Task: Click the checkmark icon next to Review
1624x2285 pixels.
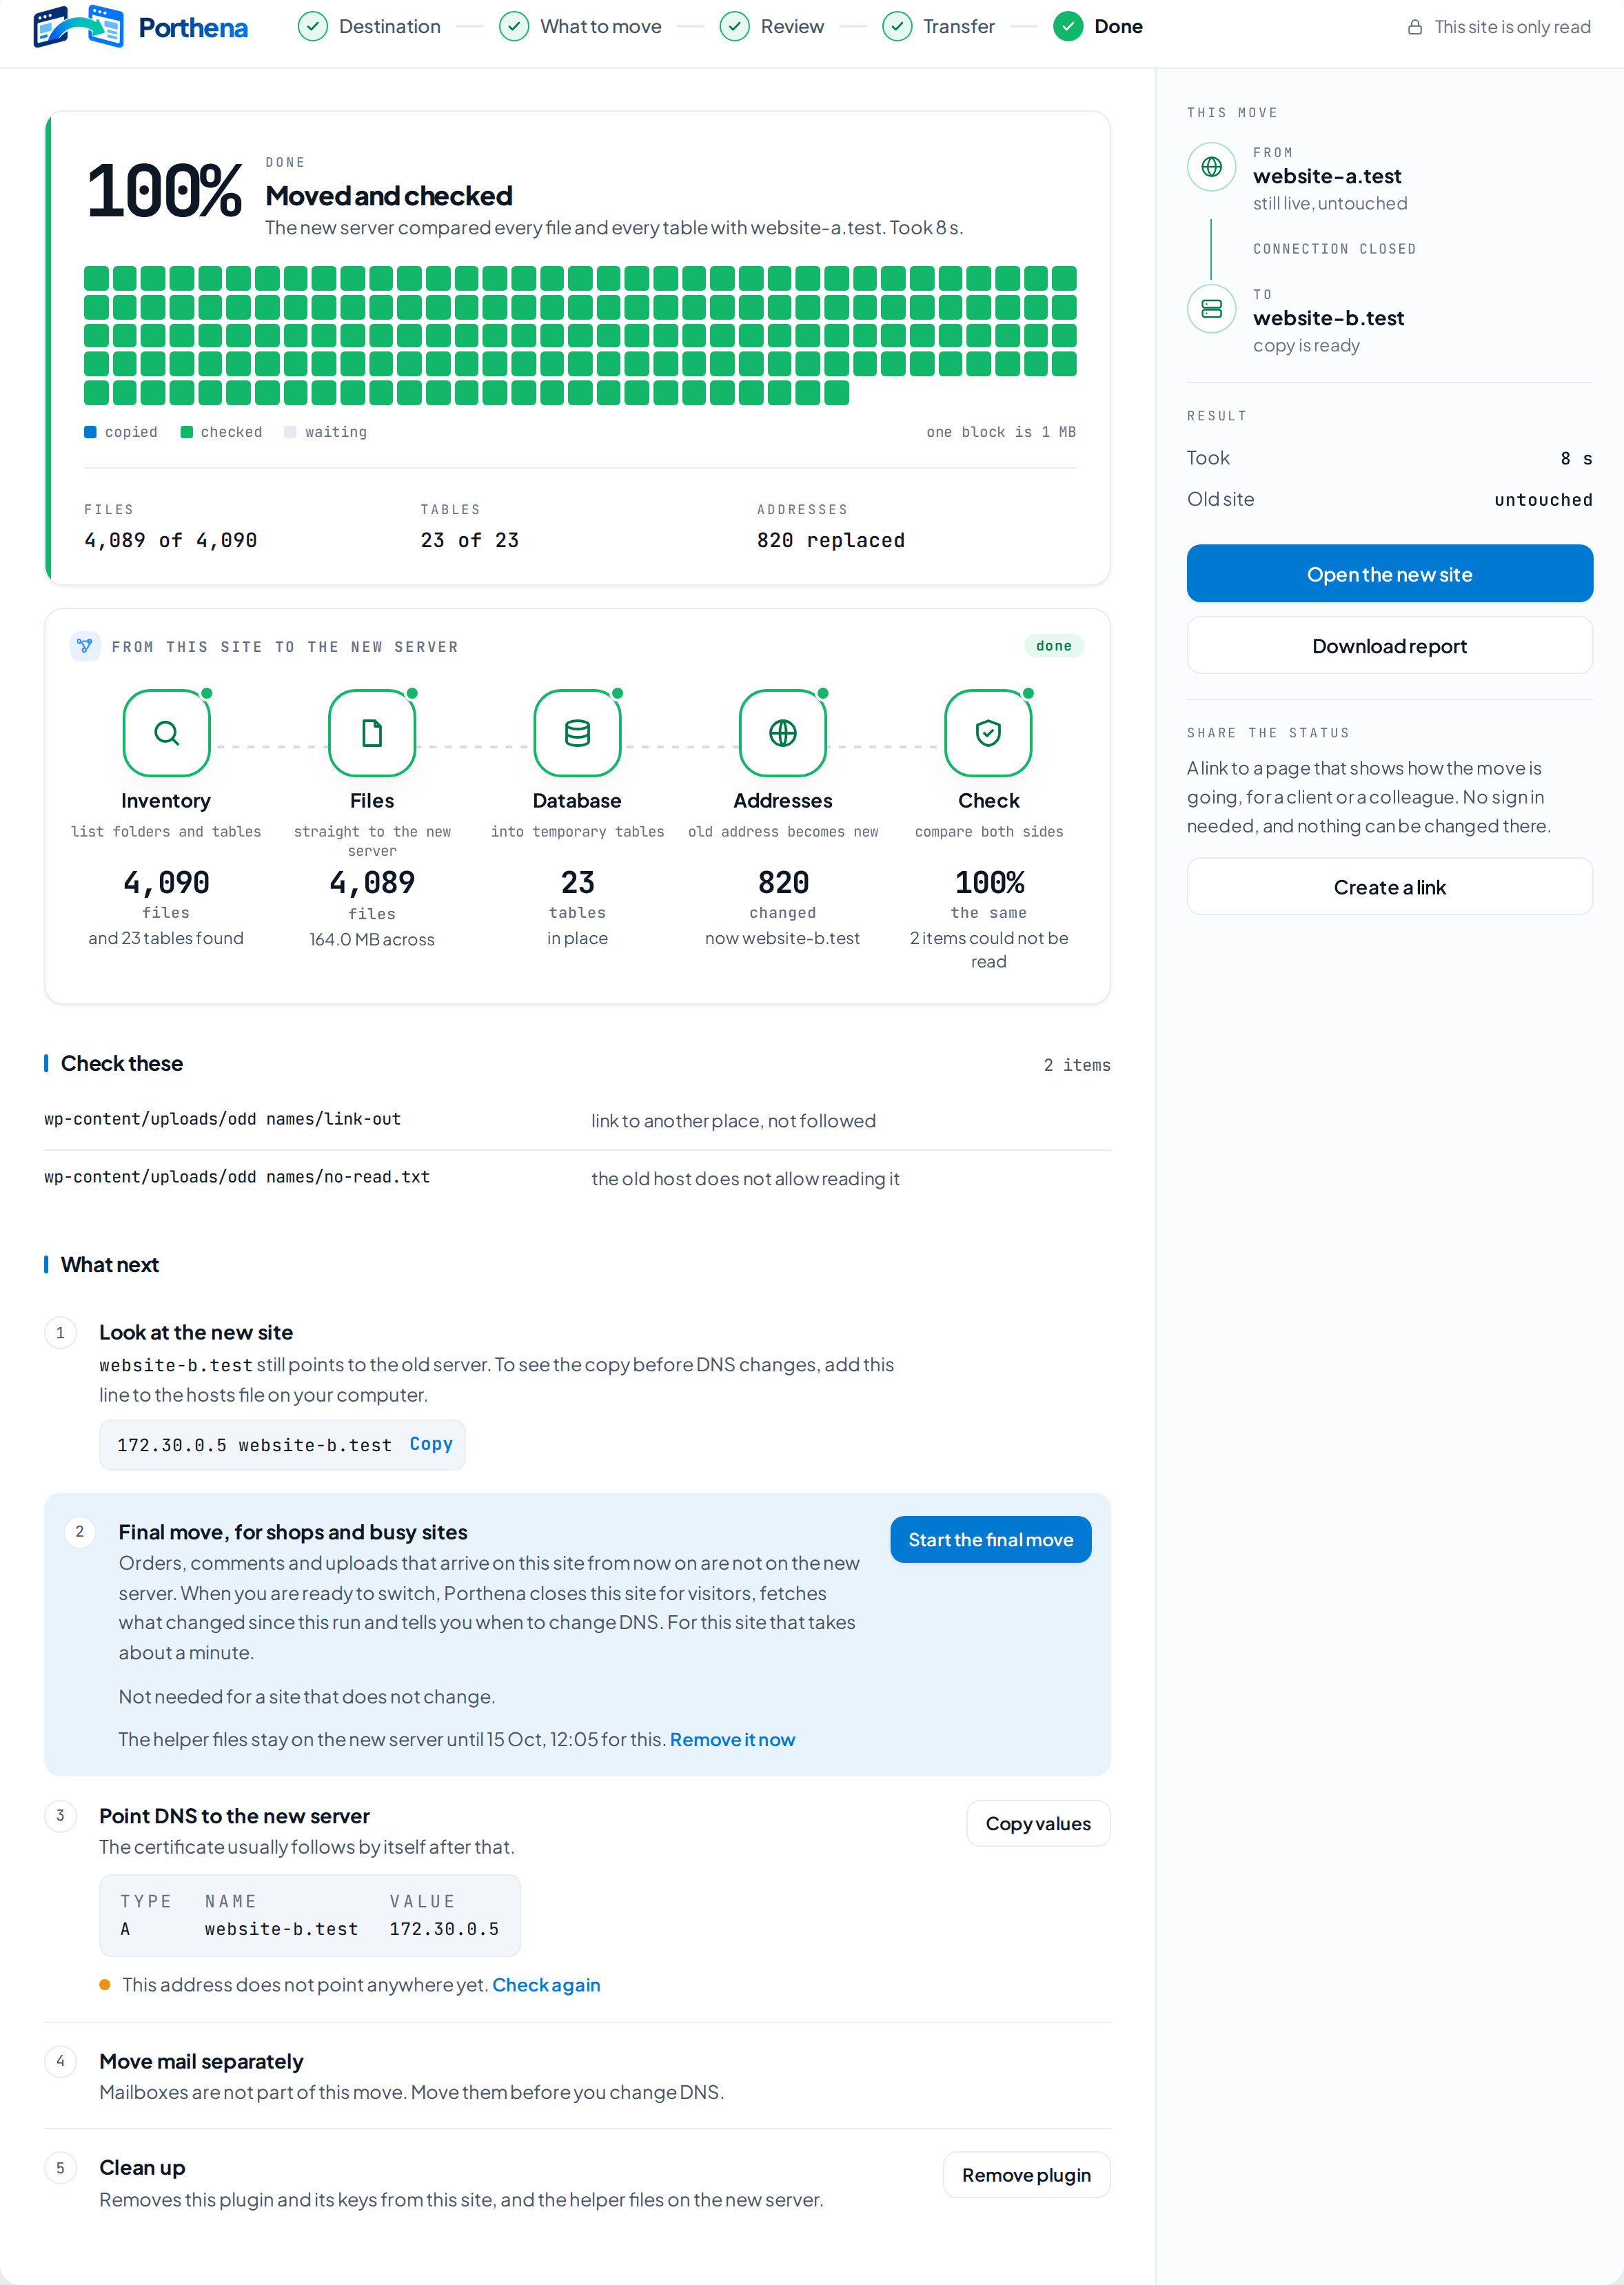Action: pyautogui.click(x=735, y=27)
